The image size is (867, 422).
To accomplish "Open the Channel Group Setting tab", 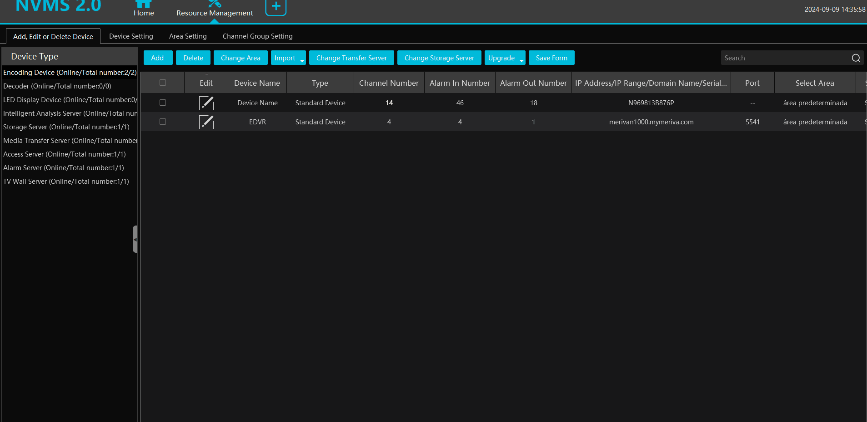I will (257, 36).
